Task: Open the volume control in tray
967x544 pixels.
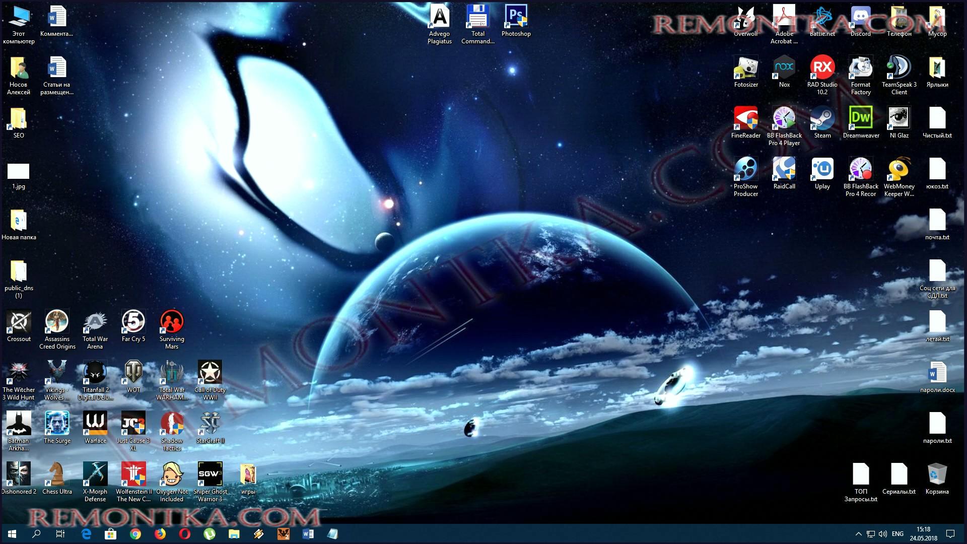Action: (883, 534)
